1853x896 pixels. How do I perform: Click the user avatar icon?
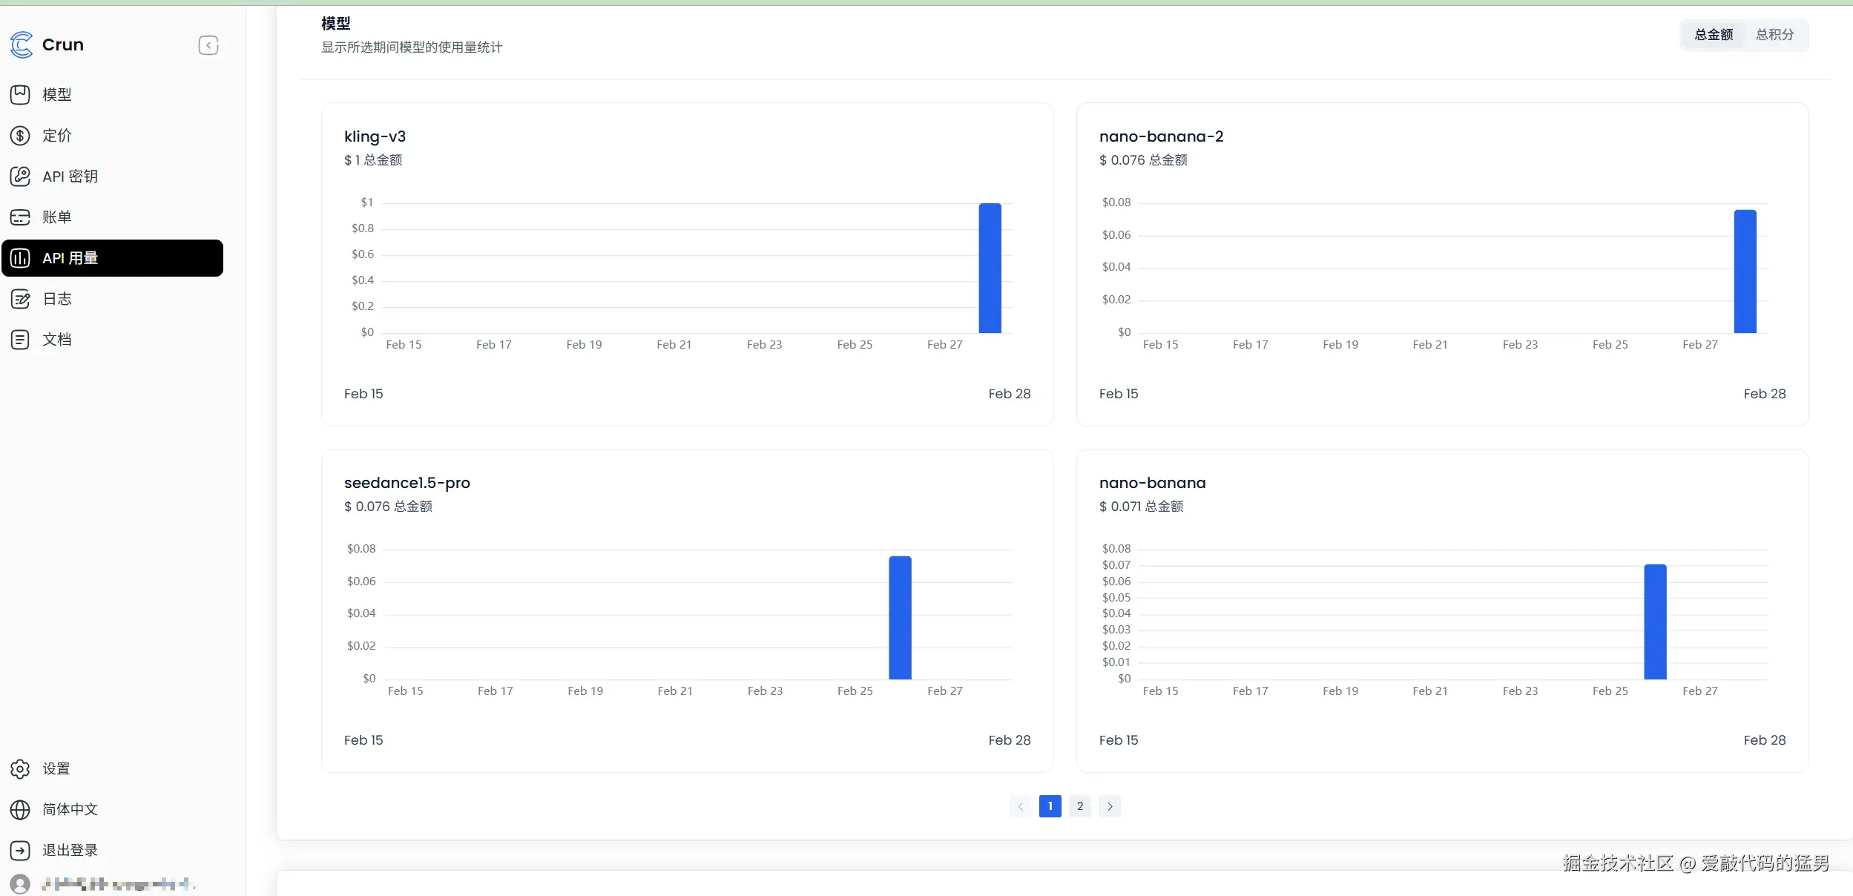(20, 884)
